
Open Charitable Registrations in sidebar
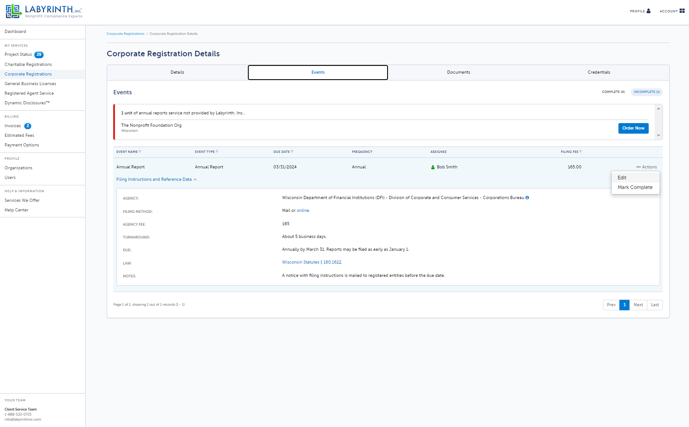pyautogui.click(x=28, y=65)
